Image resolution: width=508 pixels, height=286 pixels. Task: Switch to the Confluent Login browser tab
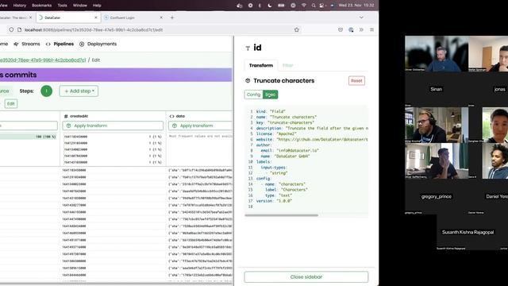coord(133,17)
